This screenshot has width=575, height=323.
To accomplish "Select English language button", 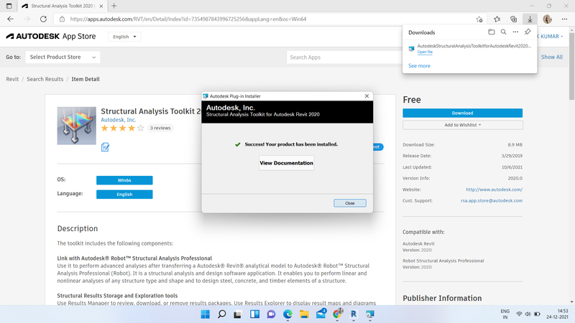I will [124, 194].
